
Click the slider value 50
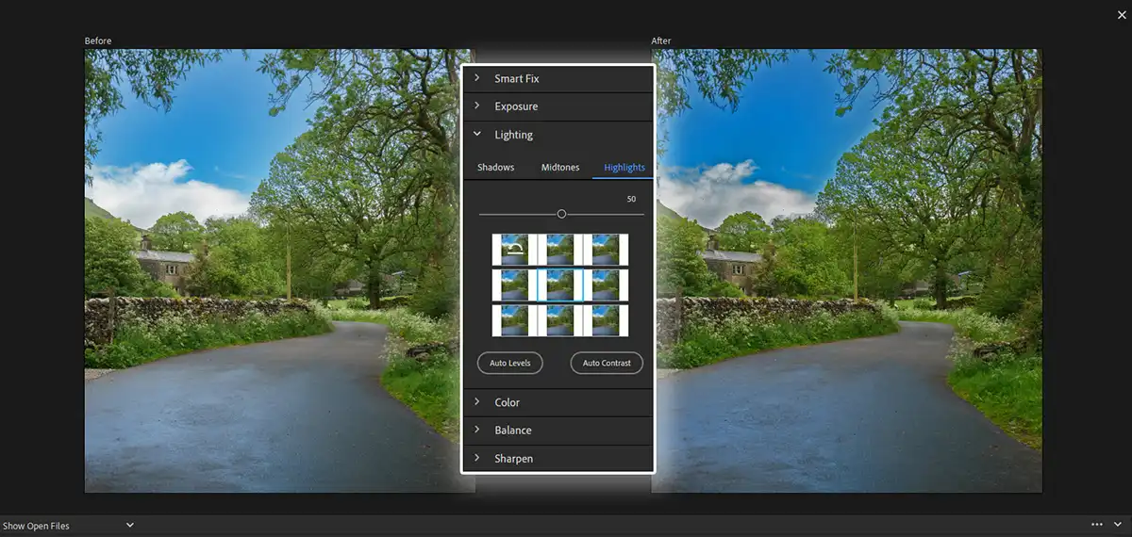coord(631,199)
